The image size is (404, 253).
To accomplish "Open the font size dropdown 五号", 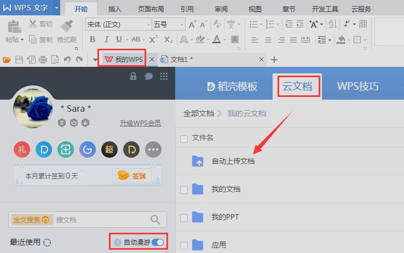I will pos(182,25).
